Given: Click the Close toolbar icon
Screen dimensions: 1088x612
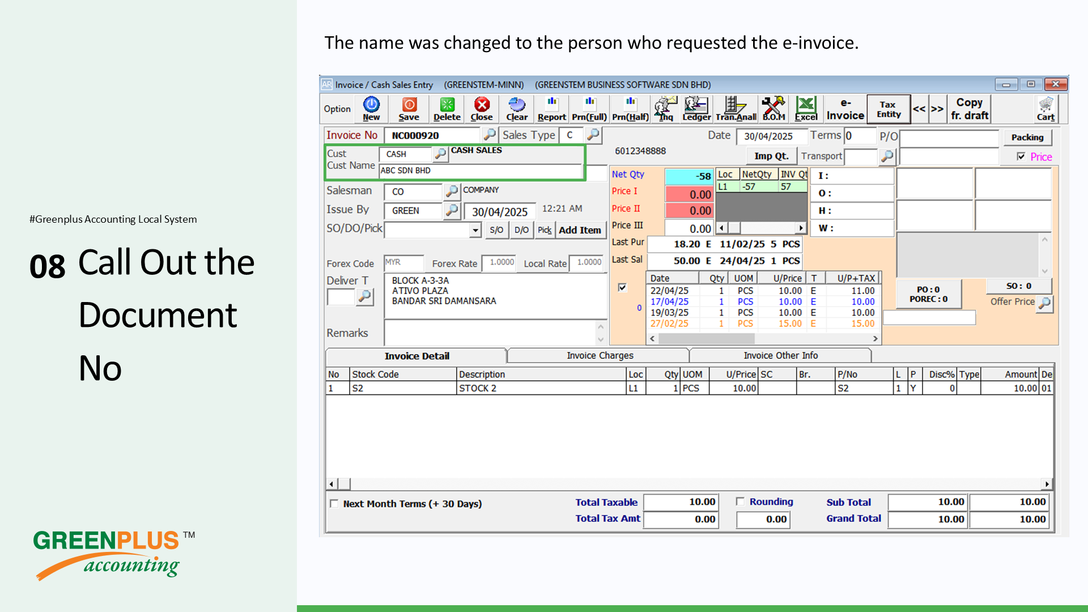Looking at the screenshot, I should 482,109.
